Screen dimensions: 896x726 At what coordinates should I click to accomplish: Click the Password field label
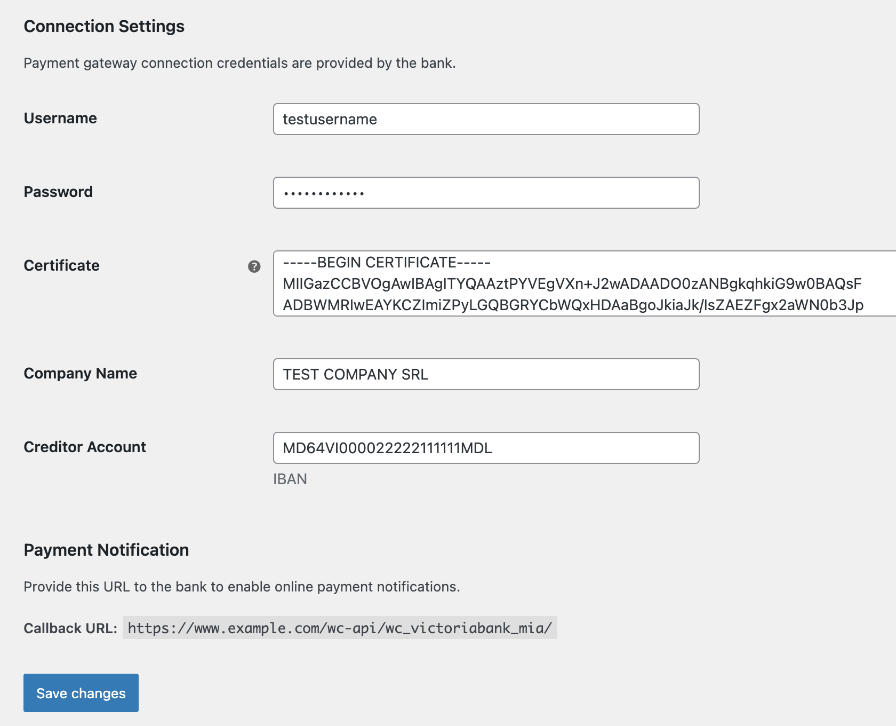58,192
